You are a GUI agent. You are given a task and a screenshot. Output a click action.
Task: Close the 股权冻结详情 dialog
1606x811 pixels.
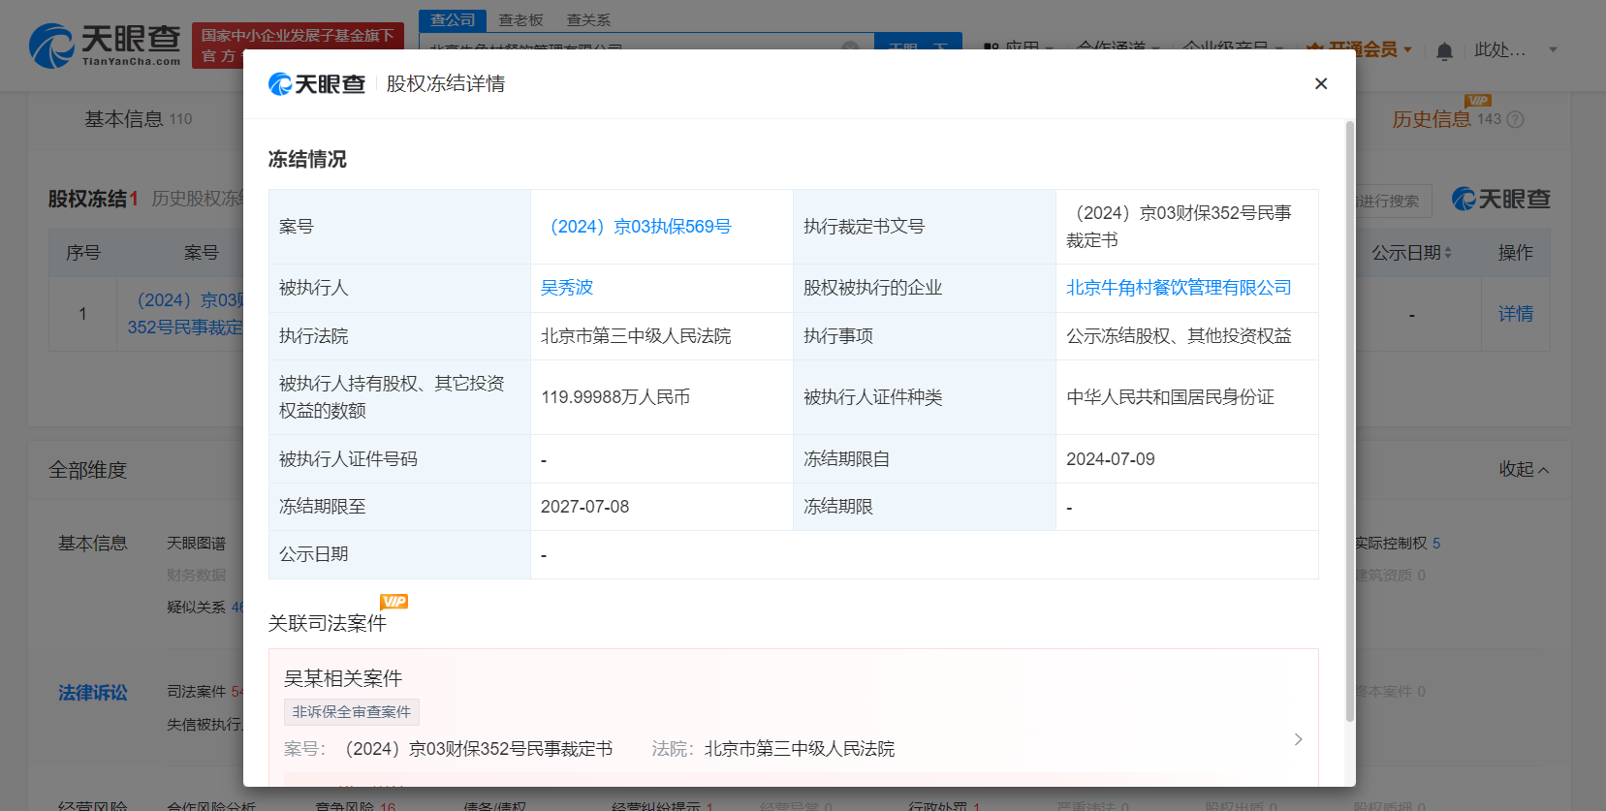[1320, 84]
